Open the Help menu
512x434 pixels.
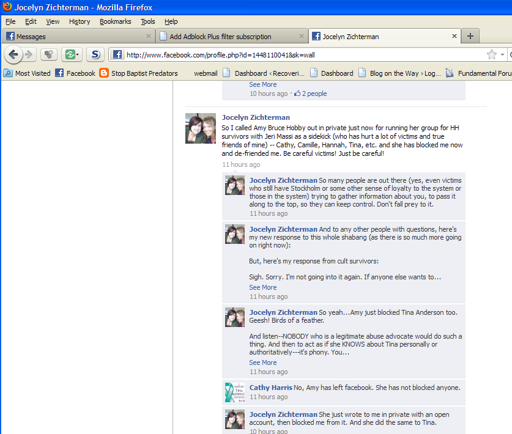pyautogui.click(x=171, y=21)
